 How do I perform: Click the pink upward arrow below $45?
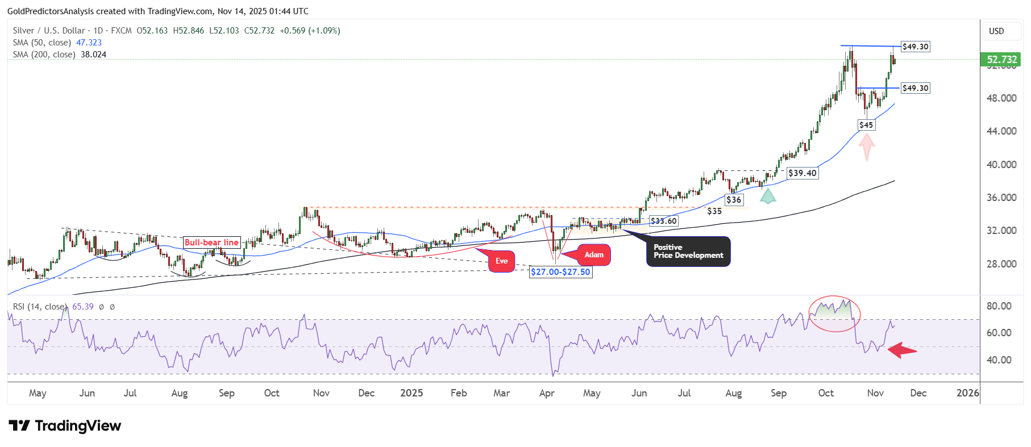pos(866,146)
